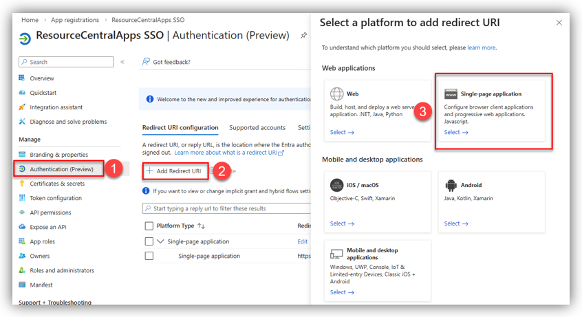Click the iOS / macOS platform icon

[336, 185]
